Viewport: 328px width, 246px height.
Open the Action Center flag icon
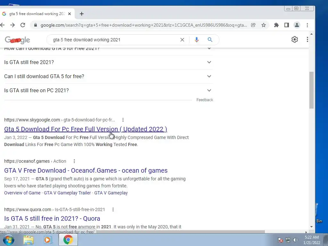[x=280, y=240]
